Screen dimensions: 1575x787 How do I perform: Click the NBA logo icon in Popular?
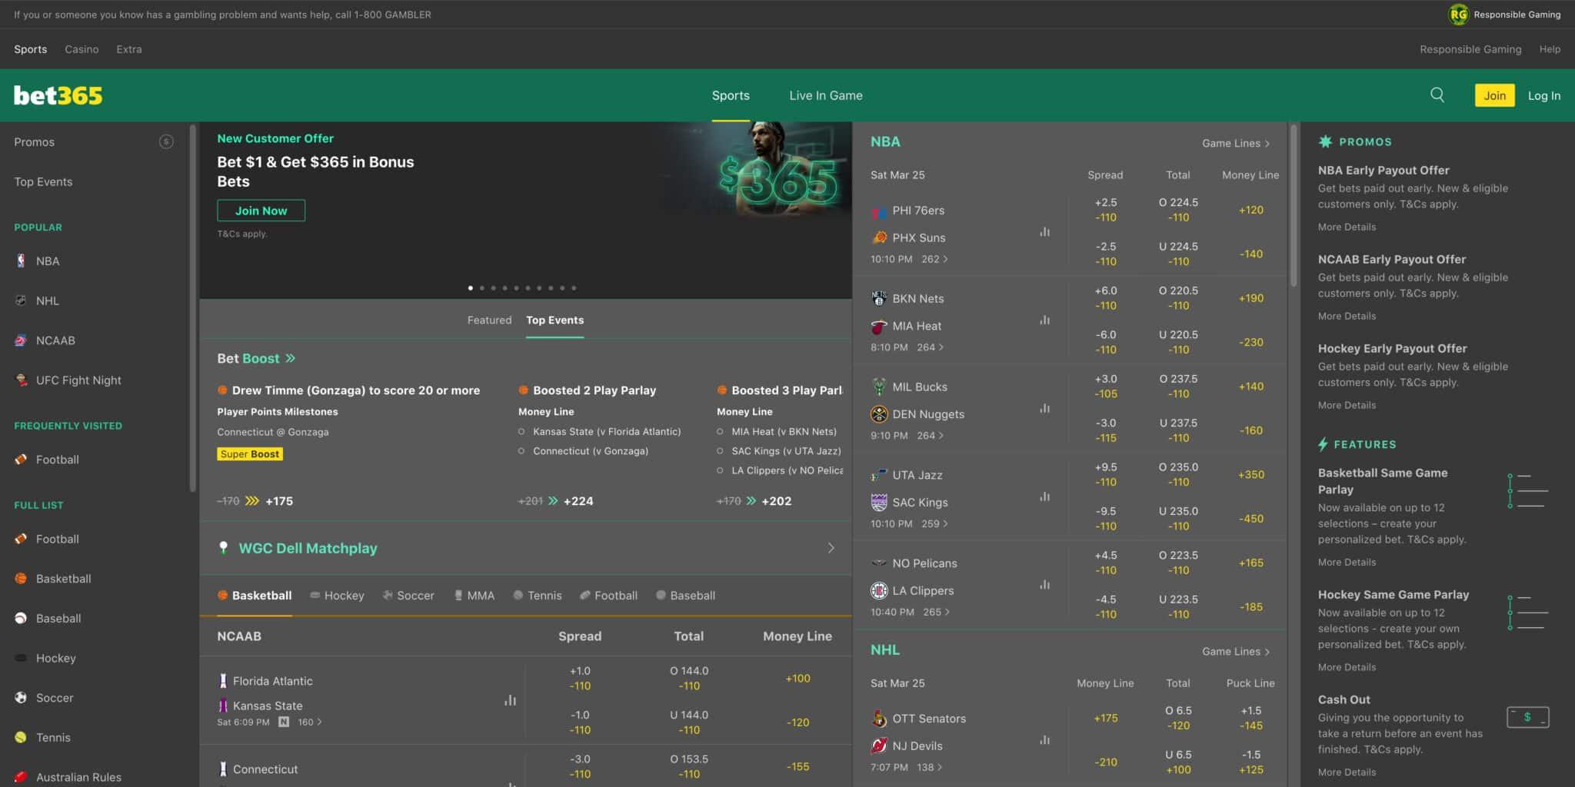(21, 261)
